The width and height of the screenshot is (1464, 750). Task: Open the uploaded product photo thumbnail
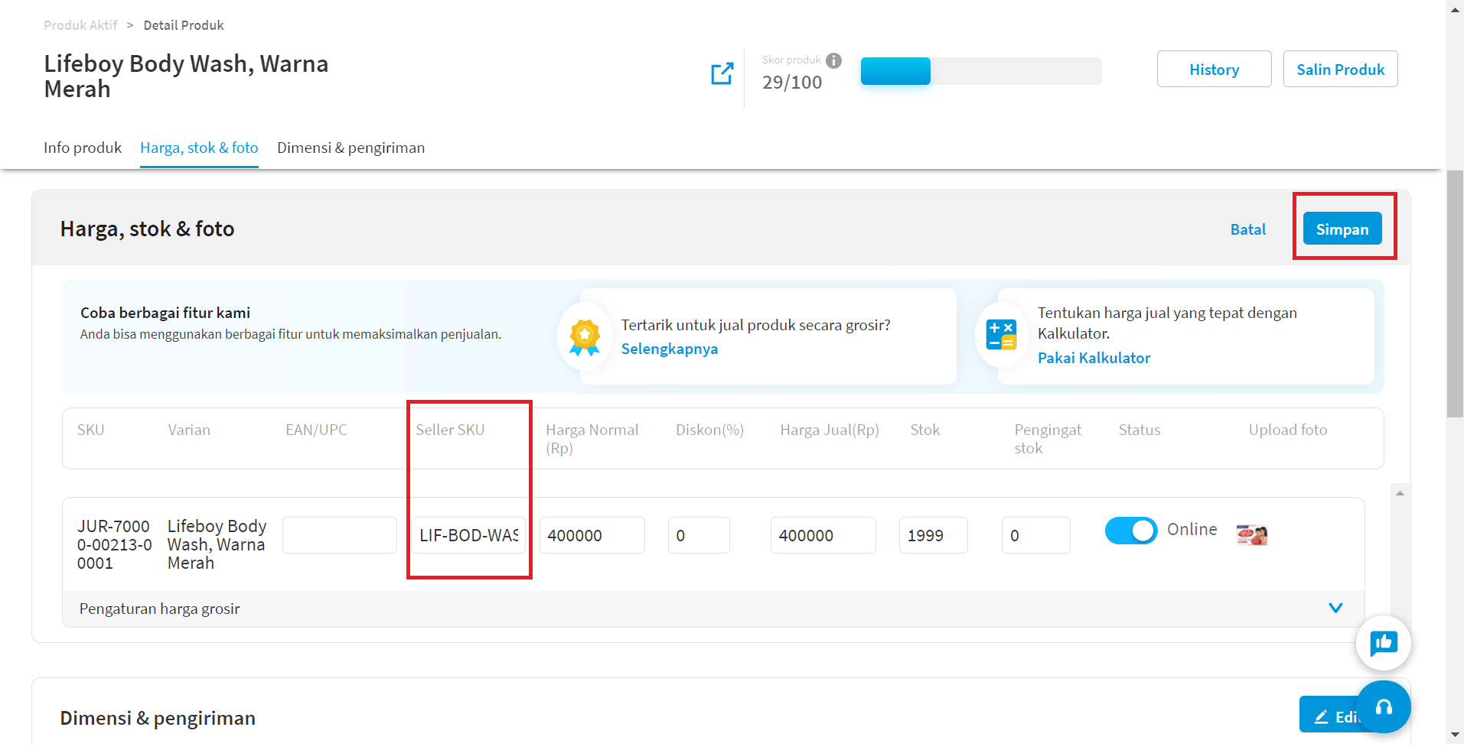pos(1252,534)
